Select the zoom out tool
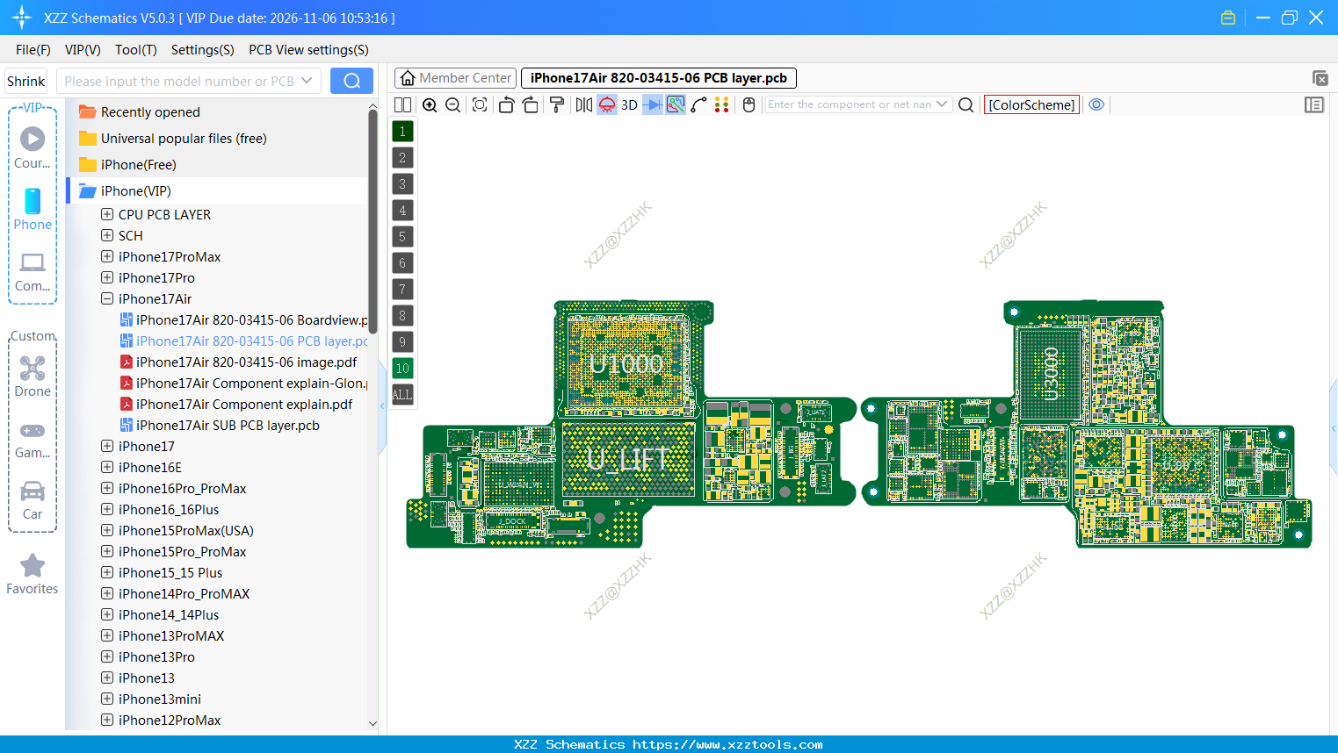 [452, 104]
